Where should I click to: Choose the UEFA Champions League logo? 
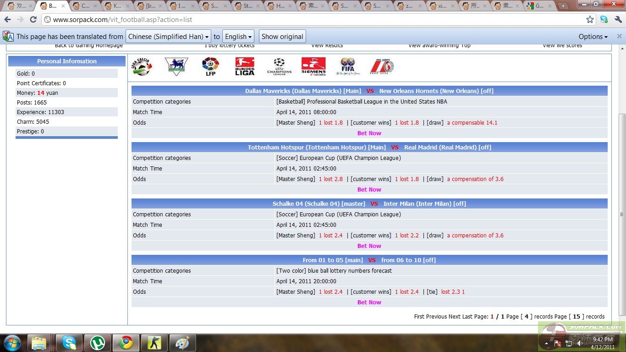pos(279,66)
